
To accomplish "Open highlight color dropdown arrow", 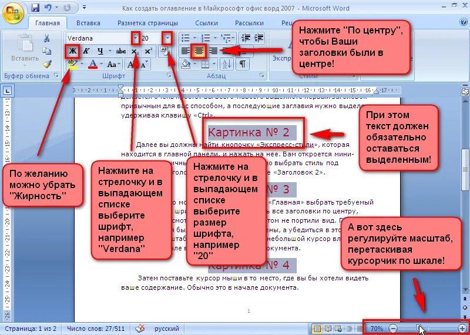I will [82, 64].
